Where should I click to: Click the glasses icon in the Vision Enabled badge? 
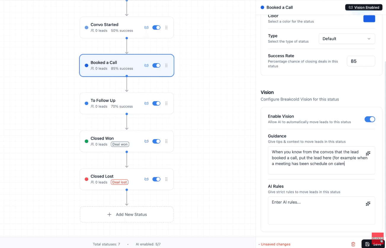coord(351,7)
